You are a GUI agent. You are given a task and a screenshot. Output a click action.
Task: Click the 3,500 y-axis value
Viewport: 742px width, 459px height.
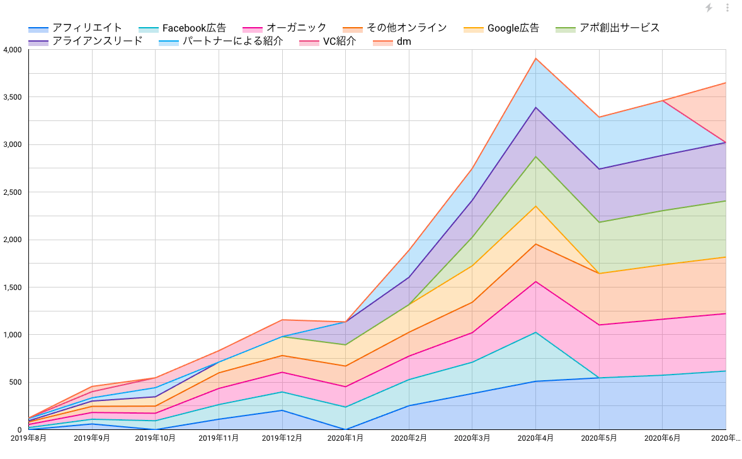coord(13,97)
